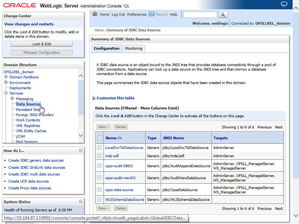Click the Lock & Edit button

point(42,44)
